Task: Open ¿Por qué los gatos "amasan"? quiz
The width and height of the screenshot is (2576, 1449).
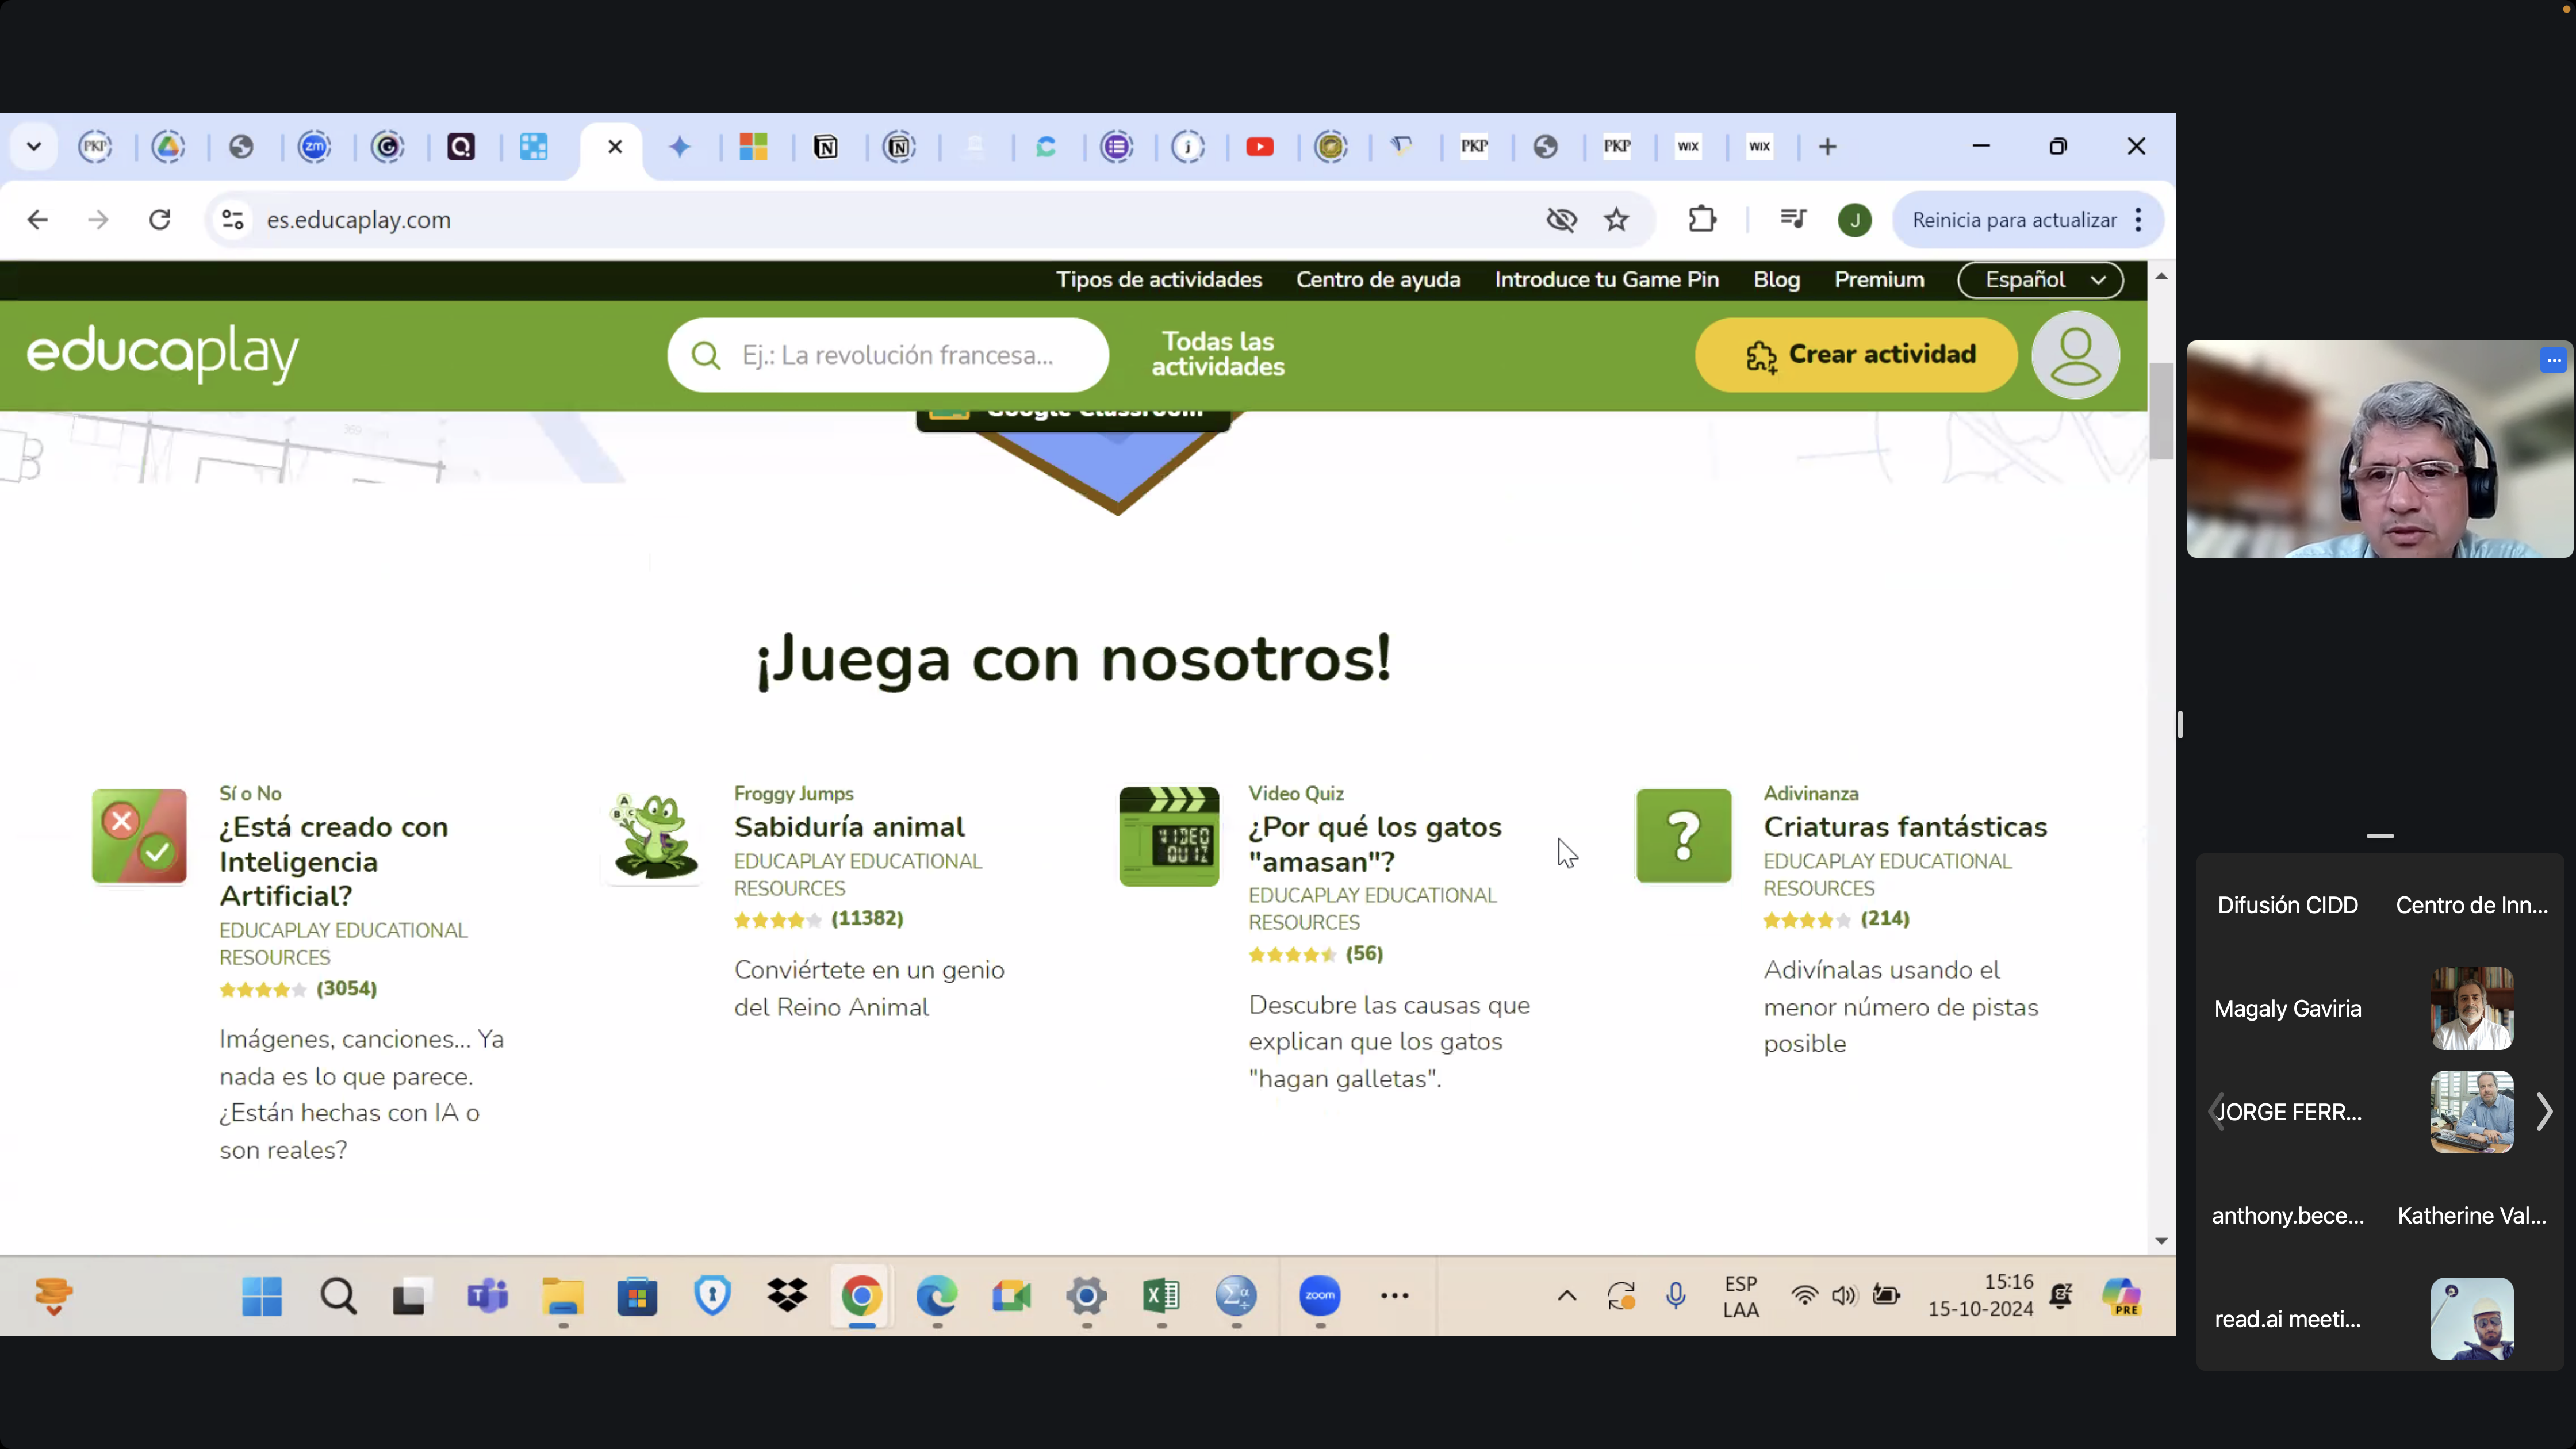Action: tap(1375, 844)
